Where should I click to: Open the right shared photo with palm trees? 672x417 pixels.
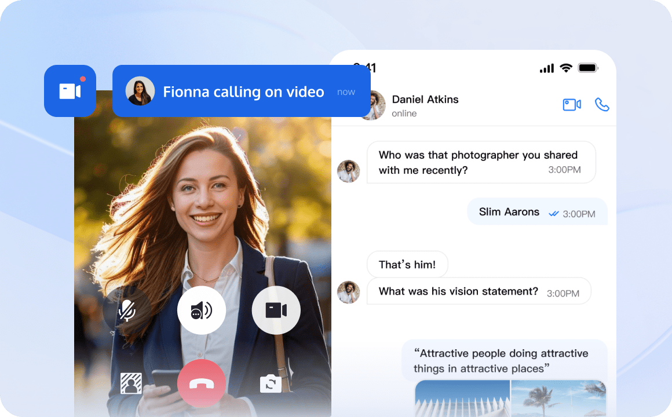coord(559,398)
